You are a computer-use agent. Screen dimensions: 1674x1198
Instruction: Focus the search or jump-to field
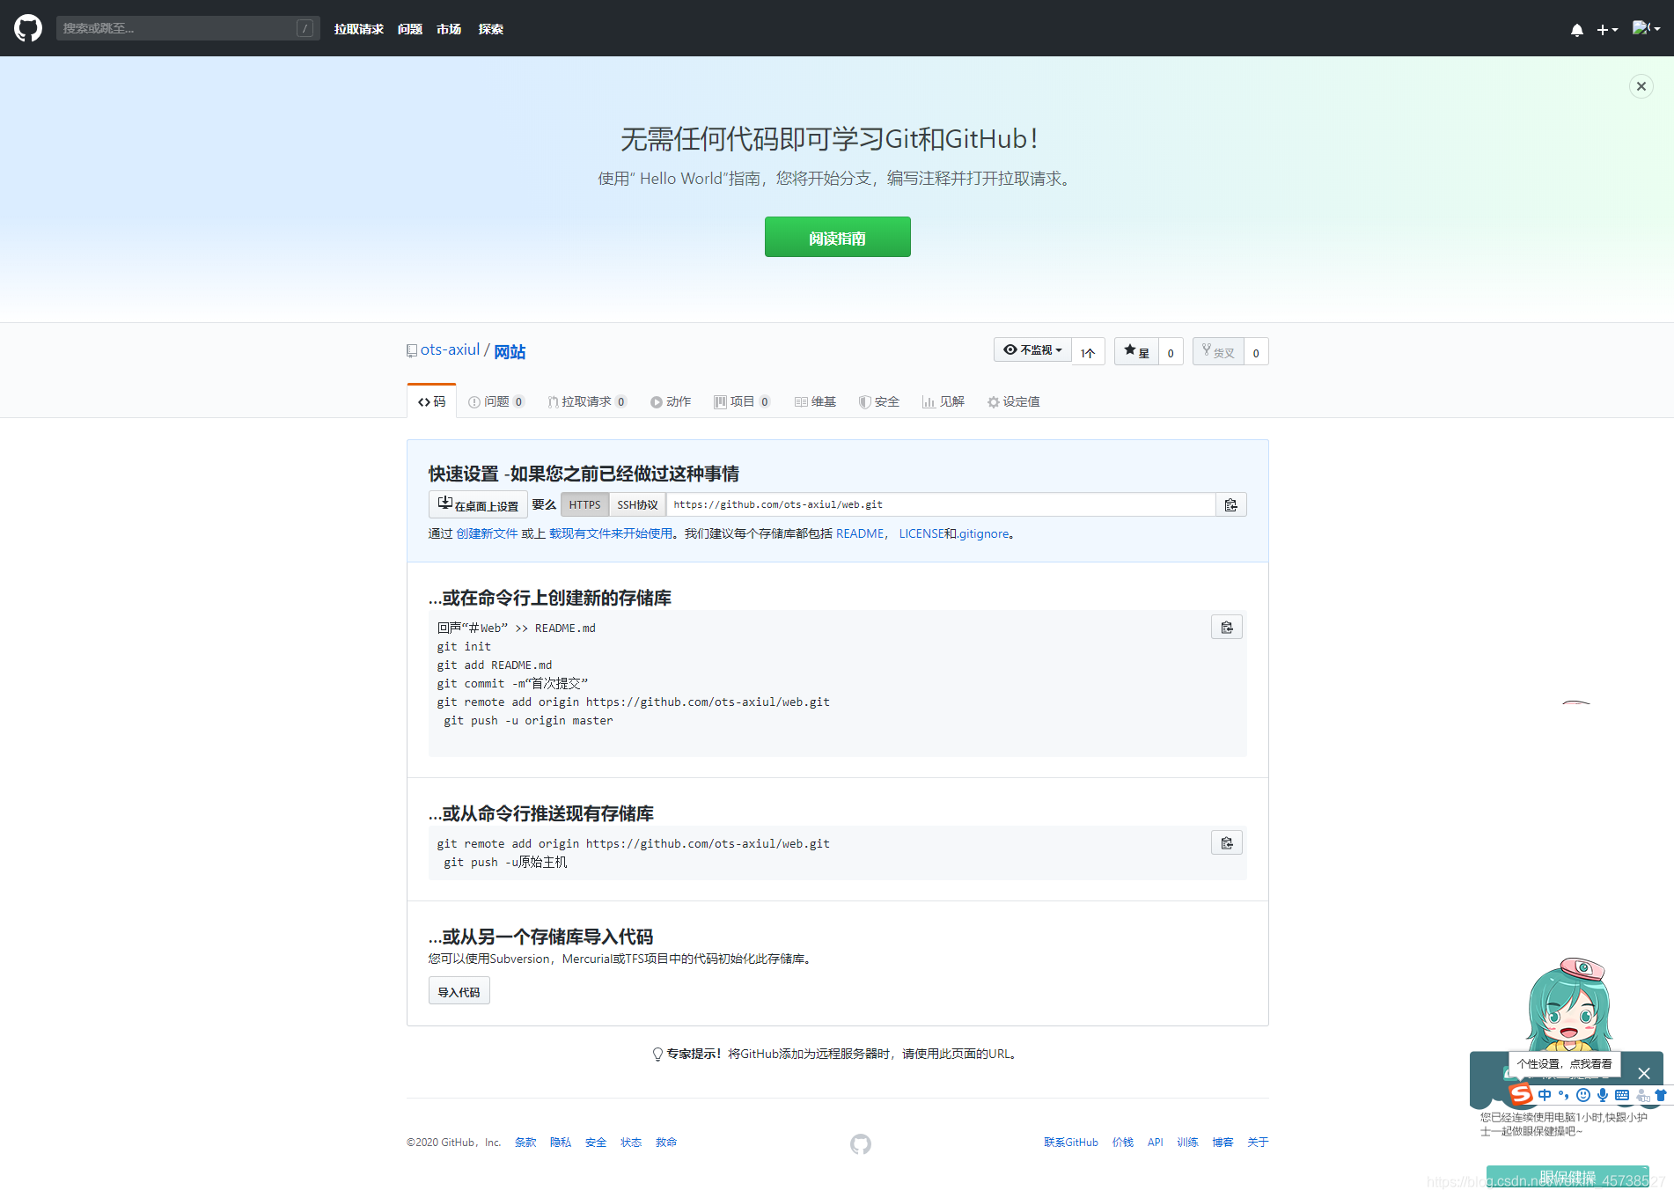click(x=187, y=28)
